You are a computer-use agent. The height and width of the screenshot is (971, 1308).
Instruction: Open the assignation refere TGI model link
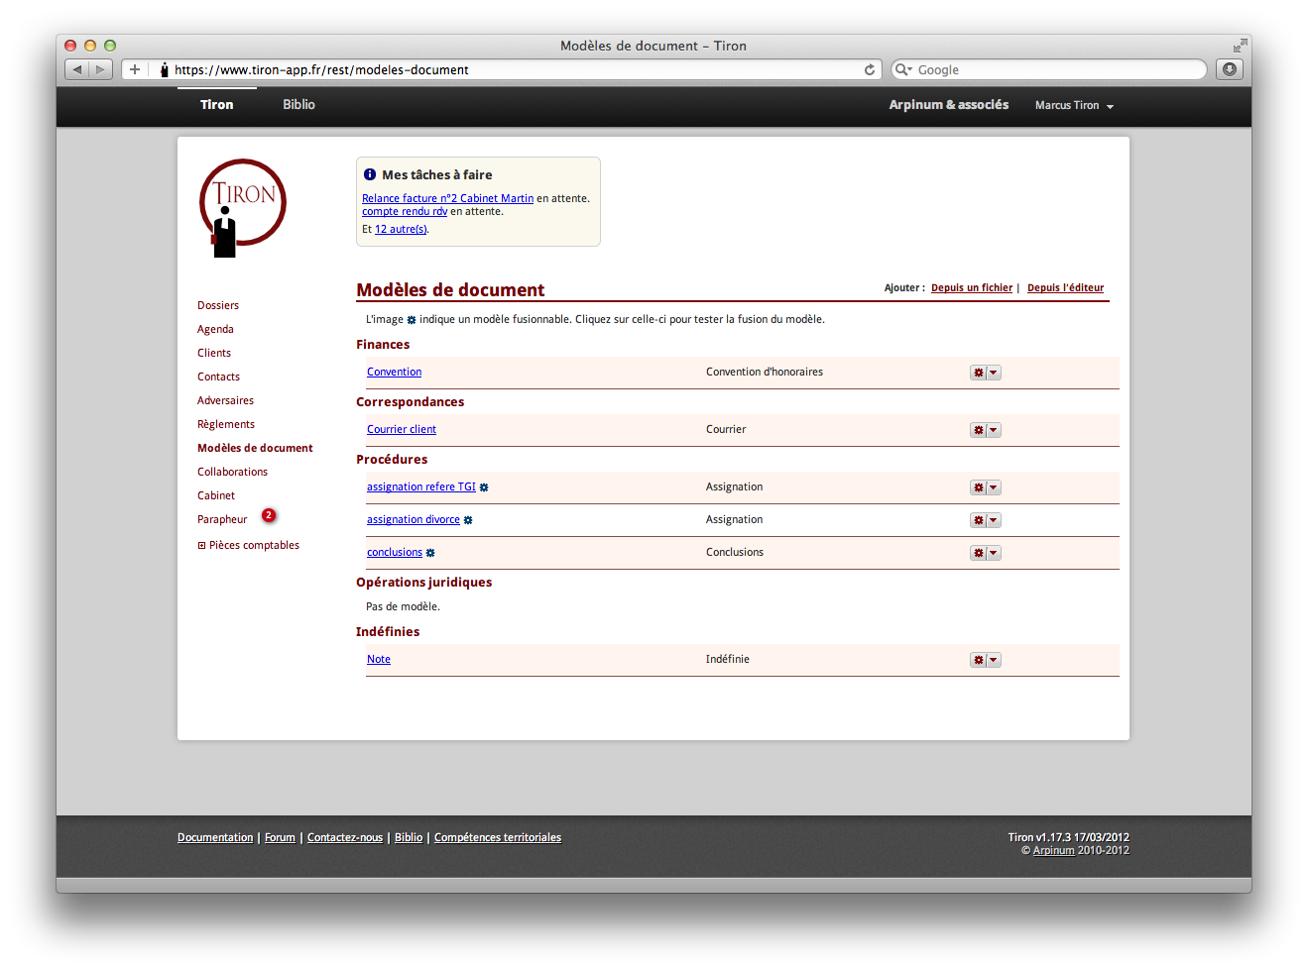[421, 487]
